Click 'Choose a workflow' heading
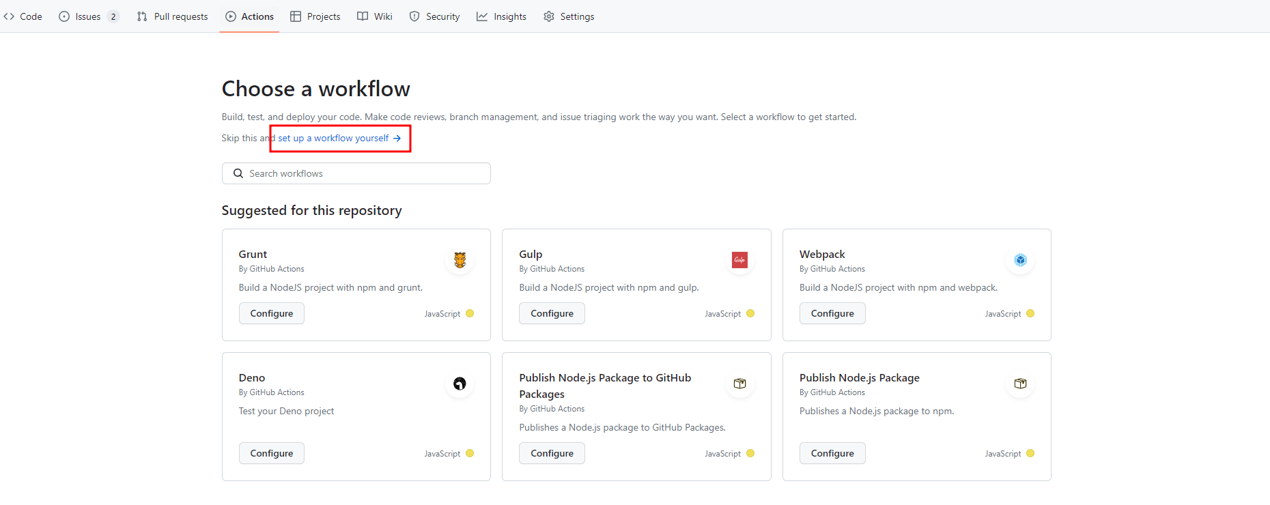The height and width of the screenshot is (505, 1270). (315, 89)
